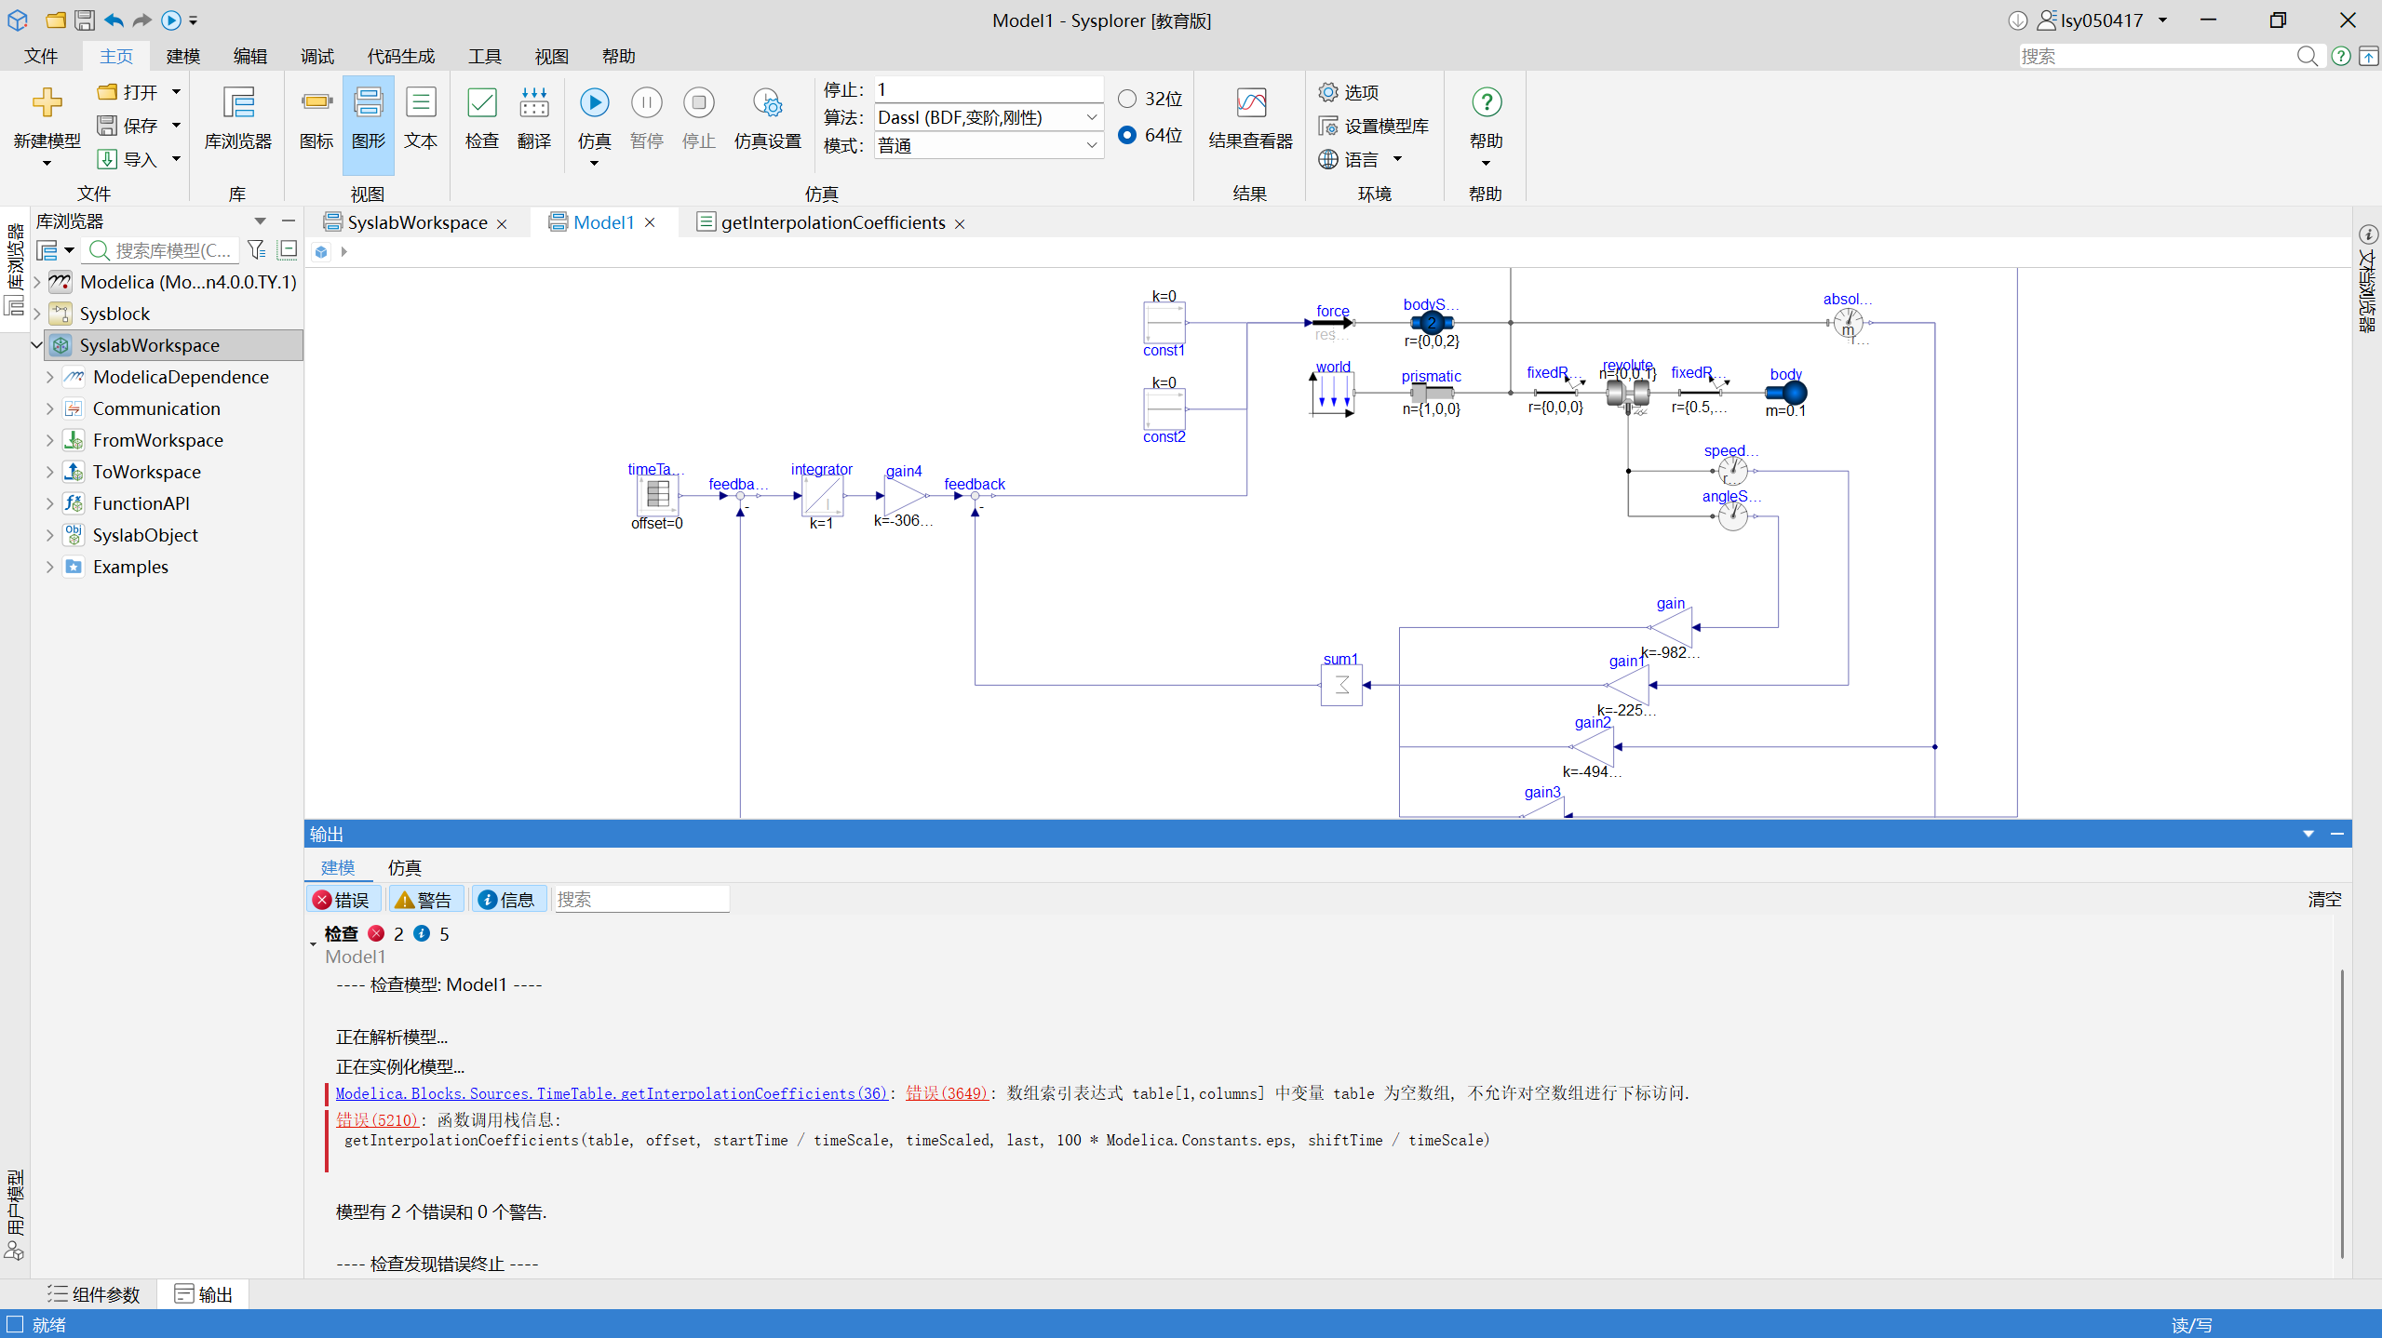The width and height of the screenshot is (2382, 1338).
Task: Click the search magnifier icon top right
Action: coord(2307,57)
